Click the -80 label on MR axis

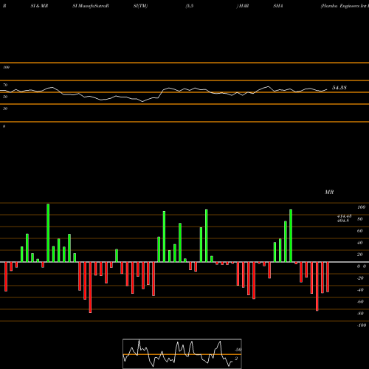click(x=360, y=314)
